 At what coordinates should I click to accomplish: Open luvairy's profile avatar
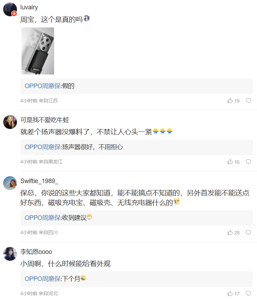[10, 9]
